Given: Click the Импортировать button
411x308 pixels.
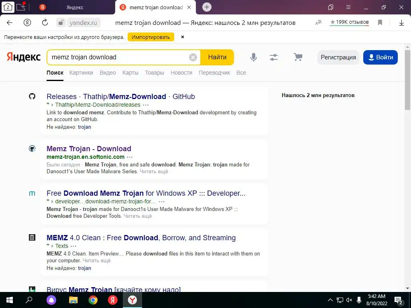Looking at the screenshot, I should pos(151,37).
